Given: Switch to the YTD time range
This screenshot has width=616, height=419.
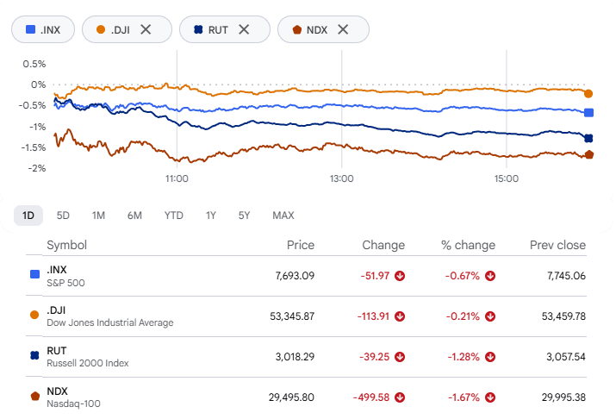Looking at the screenshot, I should tap(174, 216).
